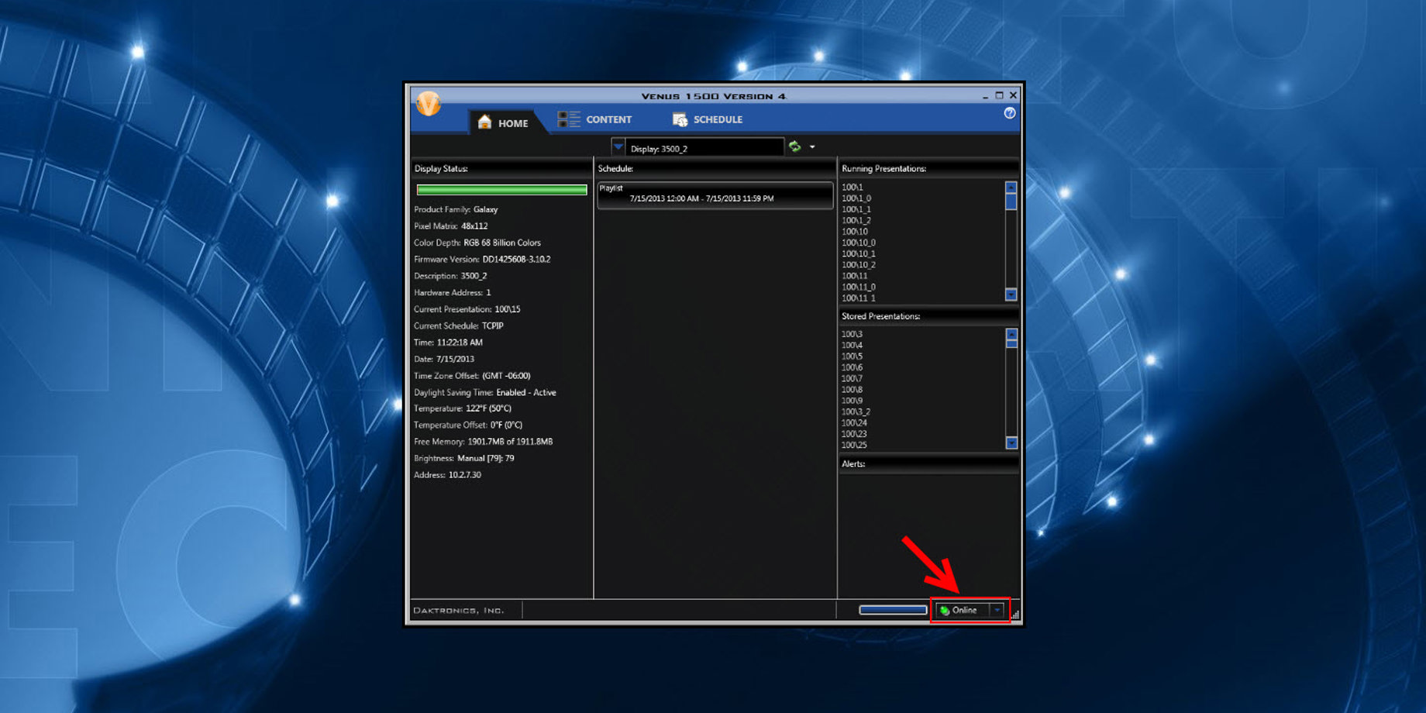The image size is (1426, 713).
Task: Click the blue progress bar in status bar
Action: point(893,611)
